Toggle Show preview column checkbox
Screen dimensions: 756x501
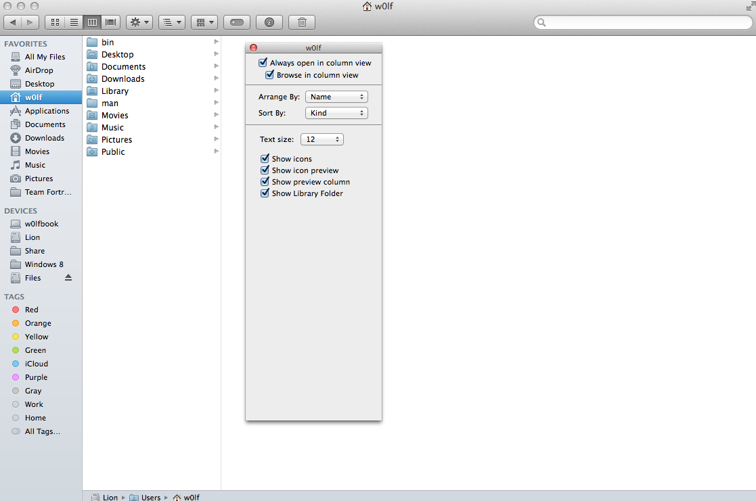click(265, 182)
